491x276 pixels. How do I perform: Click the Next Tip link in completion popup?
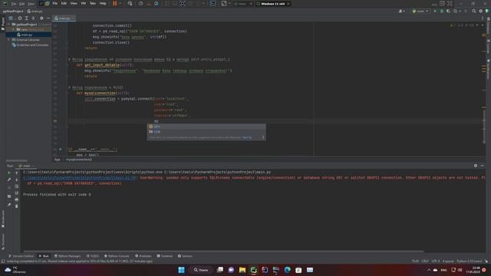click(247, 137)
